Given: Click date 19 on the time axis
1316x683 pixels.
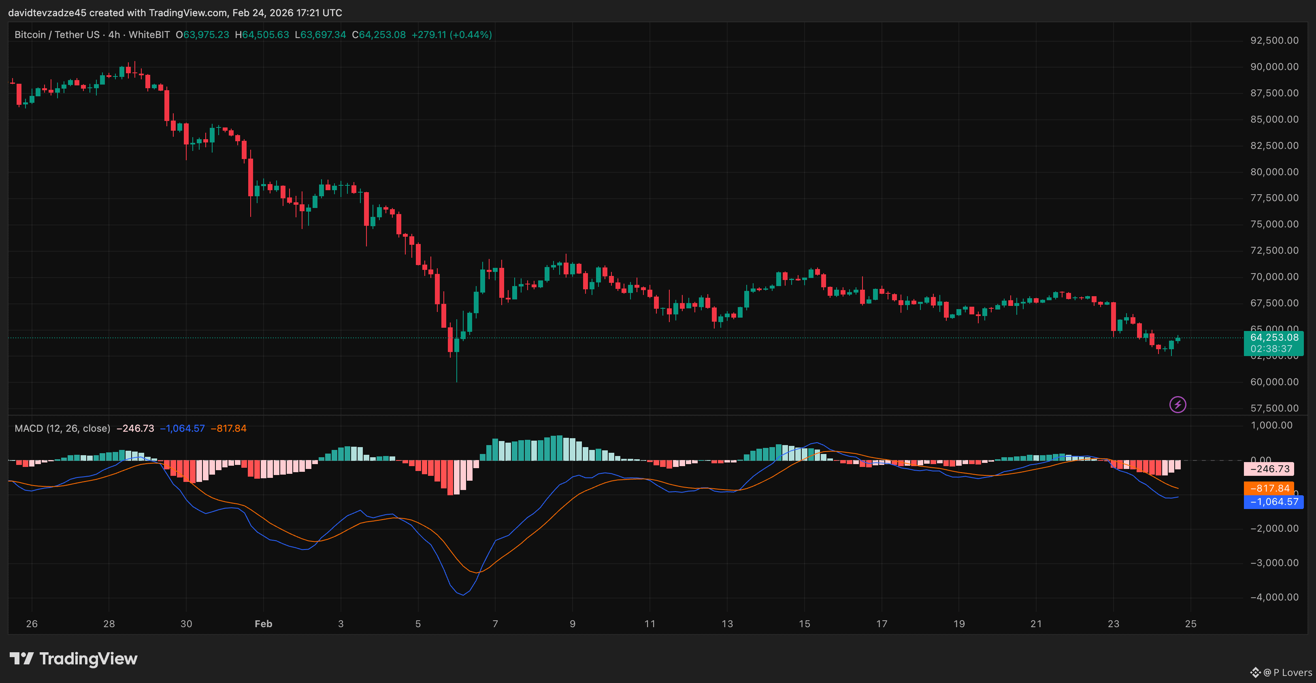Looking at the screenshot, I should (x=959, y=624).
